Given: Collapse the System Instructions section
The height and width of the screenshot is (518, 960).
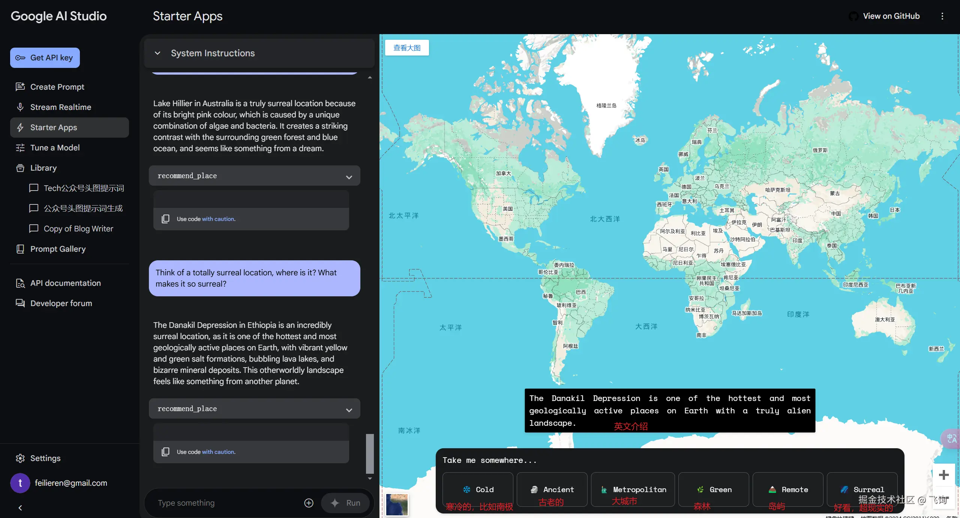Looking at the screenshot, I should [157, 53].
